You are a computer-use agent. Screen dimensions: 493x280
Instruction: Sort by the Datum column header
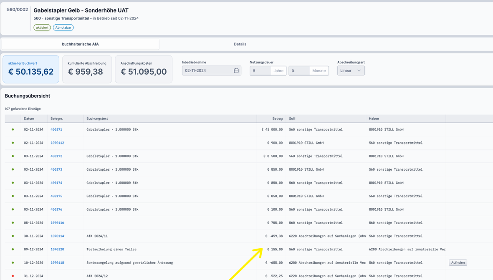pos(29,119)
